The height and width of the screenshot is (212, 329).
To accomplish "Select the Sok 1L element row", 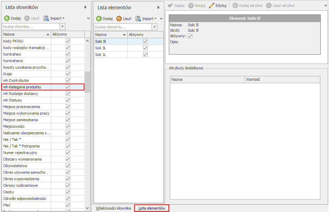I will click(111, 55).
